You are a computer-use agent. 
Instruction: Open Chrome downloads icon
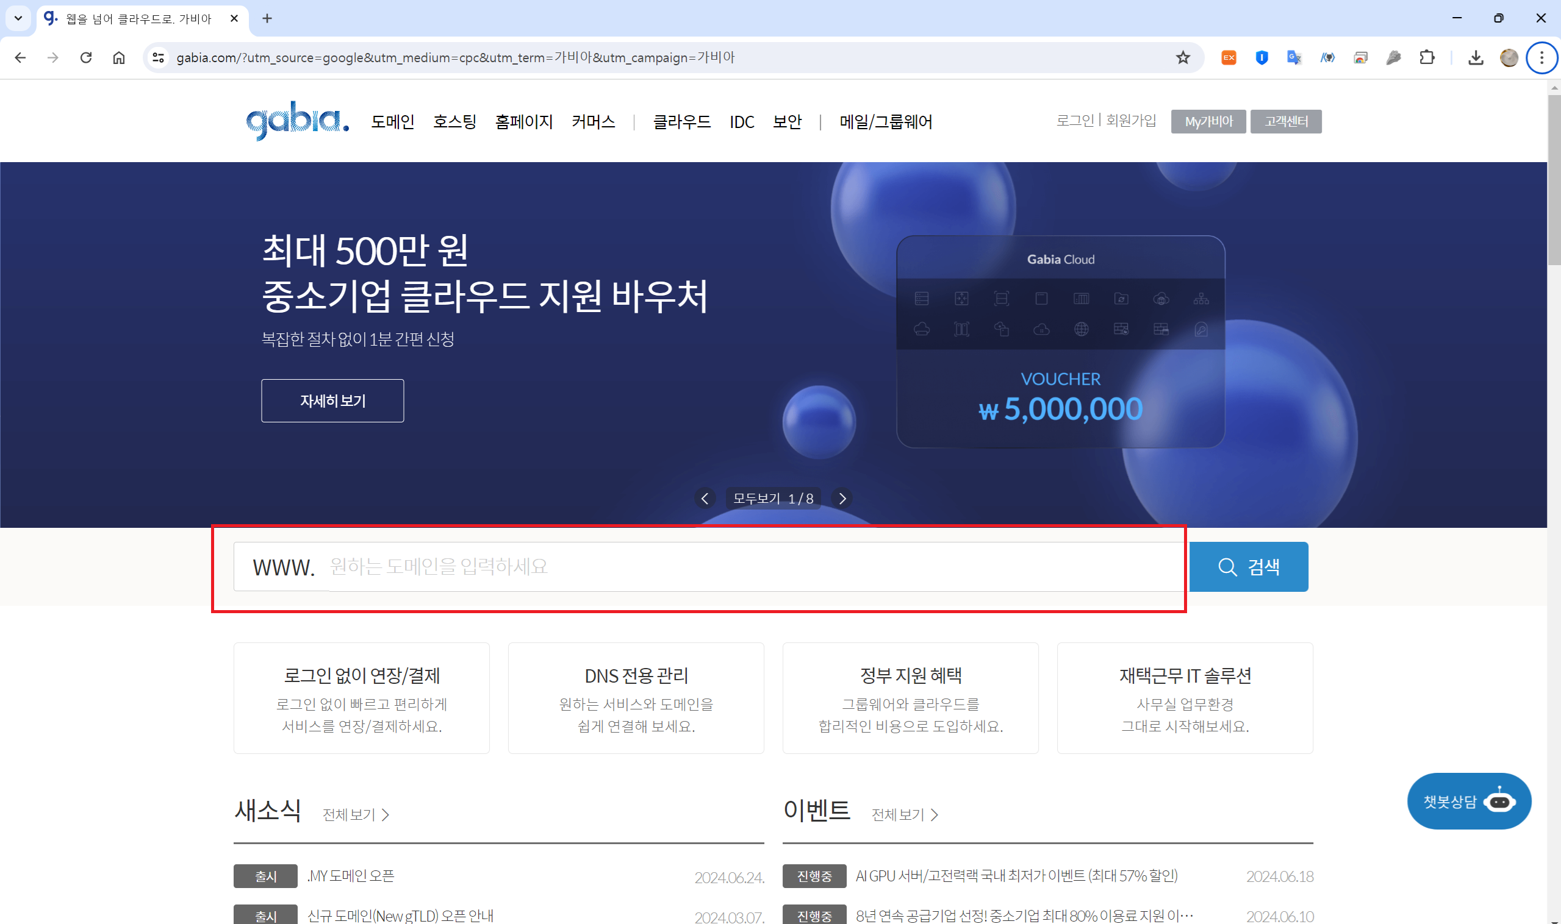pos(1475,57)
